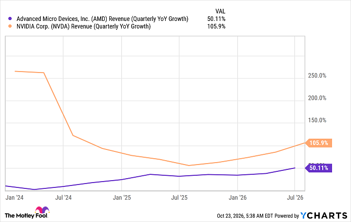Click the Jul '25 x-axis label

tap(179, 198)
